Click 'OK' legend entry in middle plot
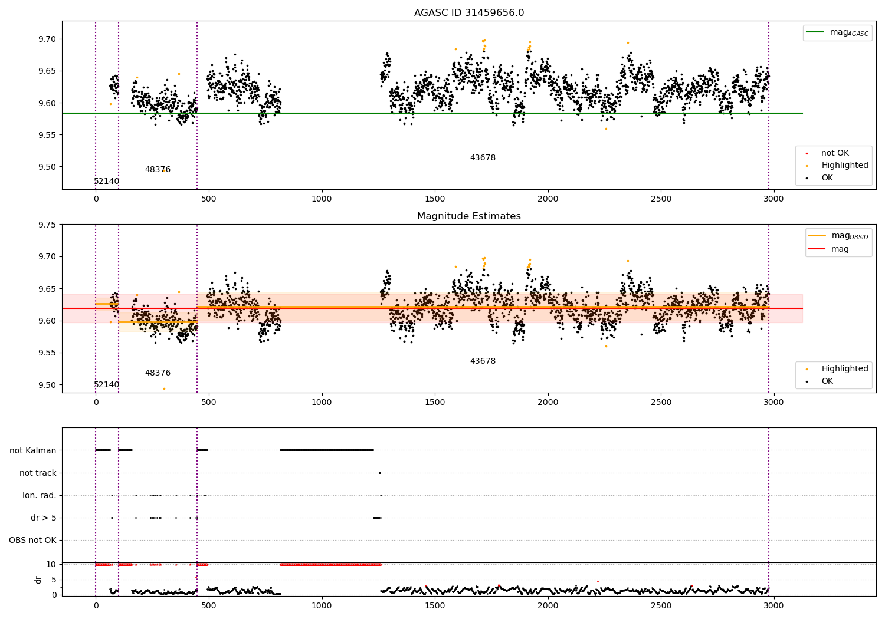This screenshot has width=885, height=619. click(827, 381)
